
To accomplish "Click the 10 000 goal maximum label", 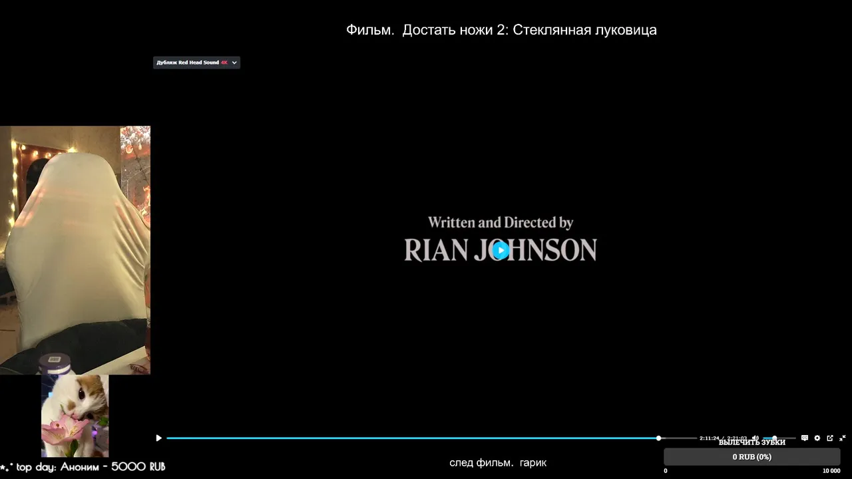I will point(831,471).
